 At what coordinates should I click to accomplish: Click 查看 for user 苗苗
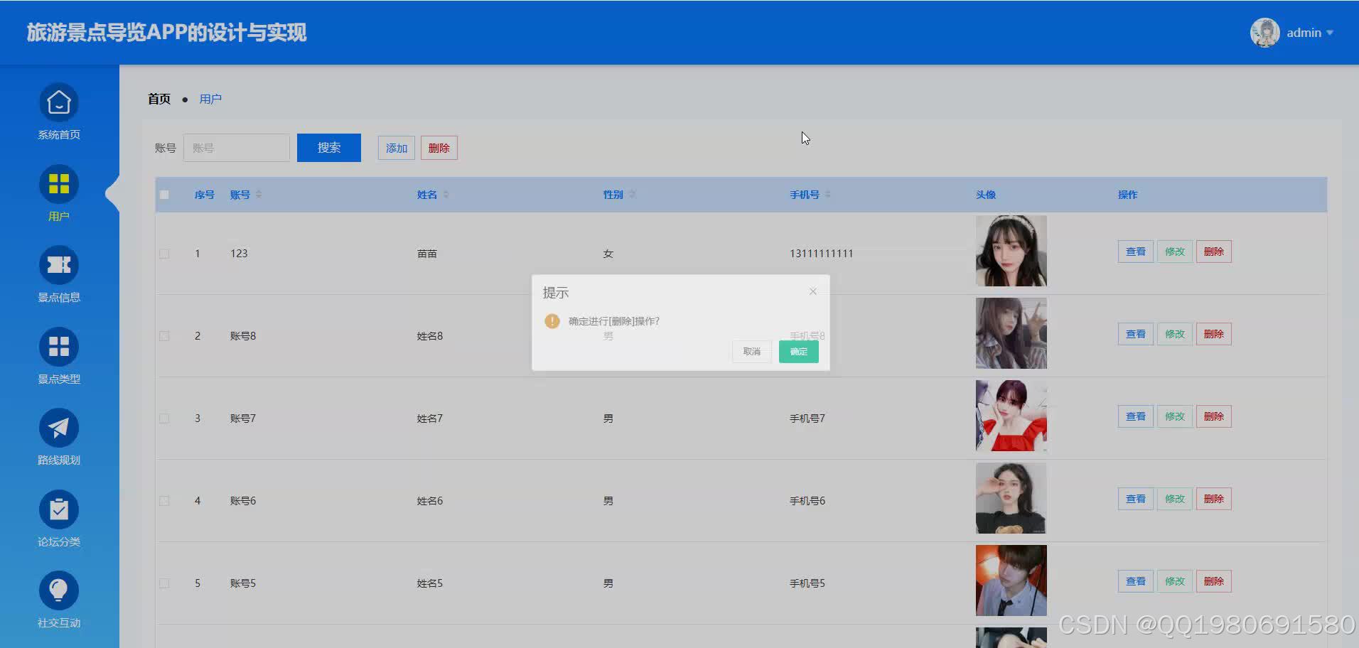(1136, 252)
